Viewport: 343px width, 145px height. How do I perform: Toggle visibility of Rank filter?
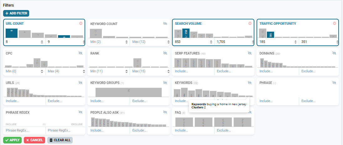coord(165,53)
